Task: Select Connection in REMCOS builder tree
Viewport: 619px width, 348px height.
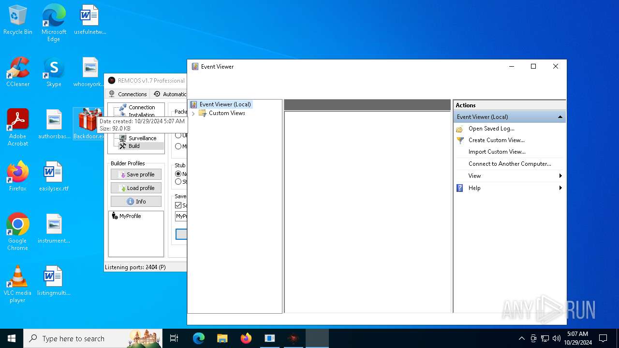Action: tap(142, 107)
